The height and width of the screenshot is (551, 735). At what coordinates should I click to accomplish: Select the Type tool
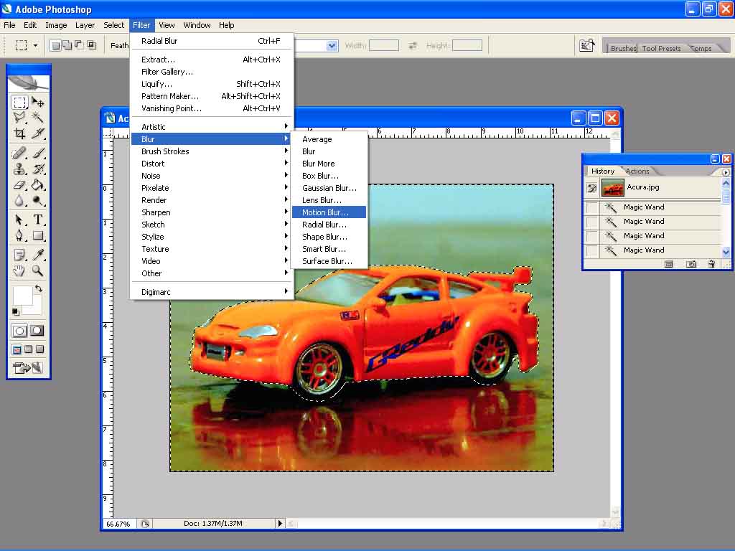point(38,220)
